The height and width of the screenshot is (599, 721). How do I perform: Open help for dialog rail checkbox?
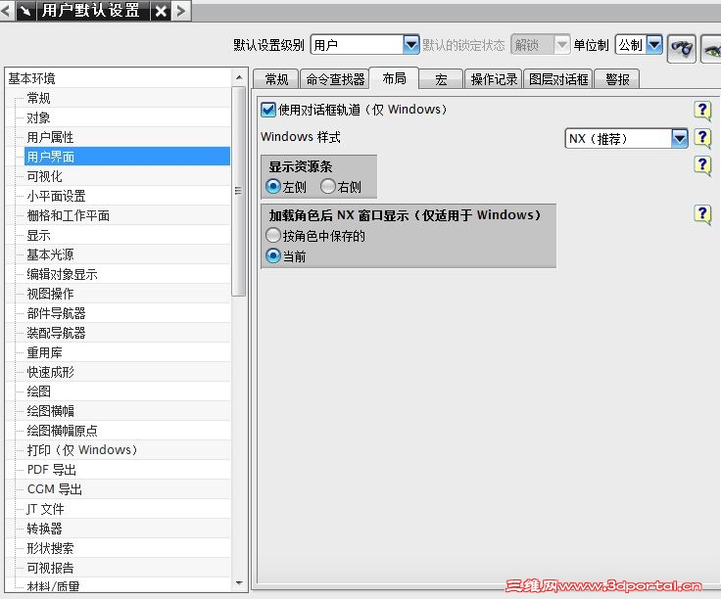(x=702, y=111)
